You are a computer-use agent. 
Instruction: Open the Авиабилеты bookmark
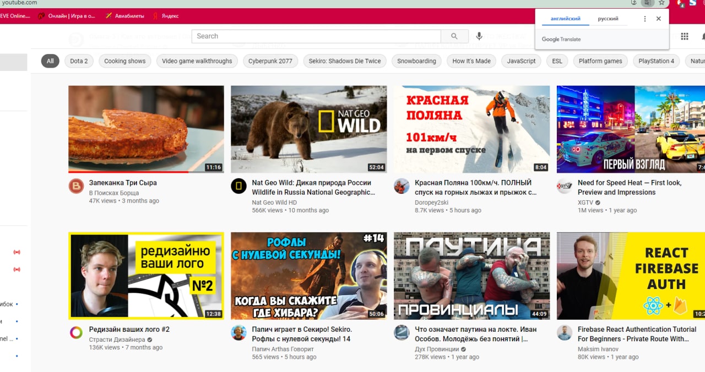click(125, 16)
